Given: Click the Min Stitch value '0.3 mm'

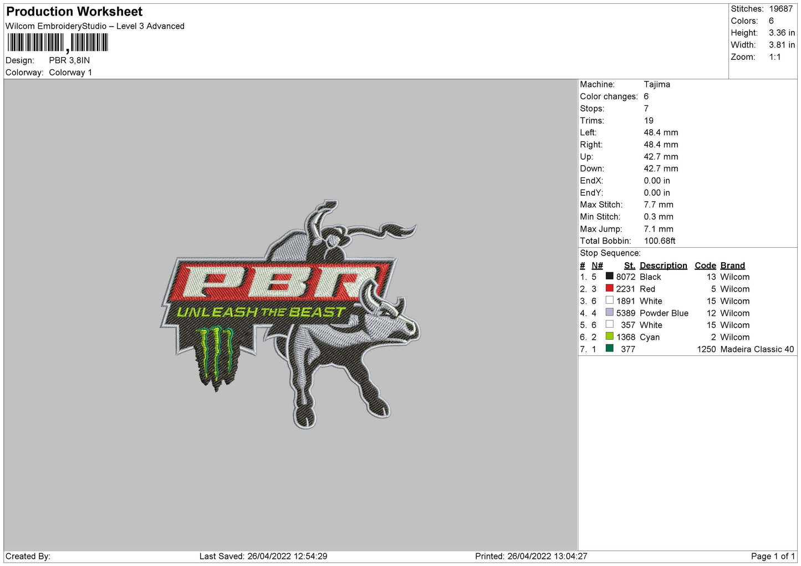Looking at the screenshot, I should tap(659, 217).
